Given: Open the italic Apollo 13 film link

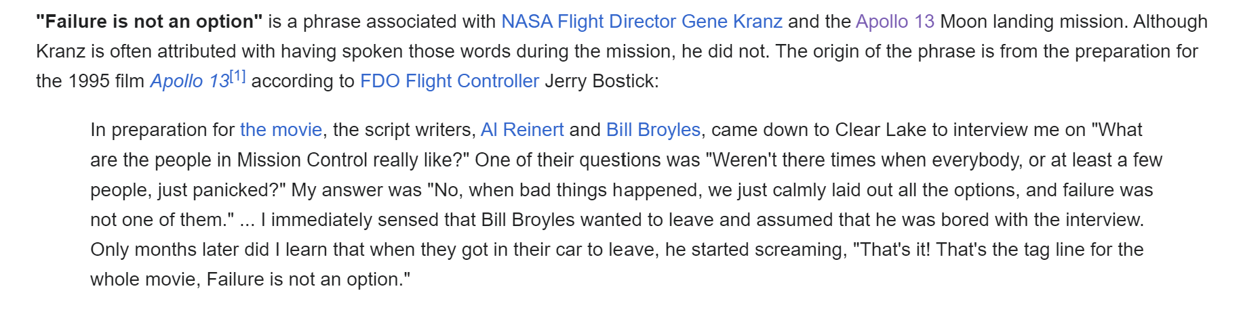Looking at the screenshot, I should pyautogui.click(x=189, y=81).
